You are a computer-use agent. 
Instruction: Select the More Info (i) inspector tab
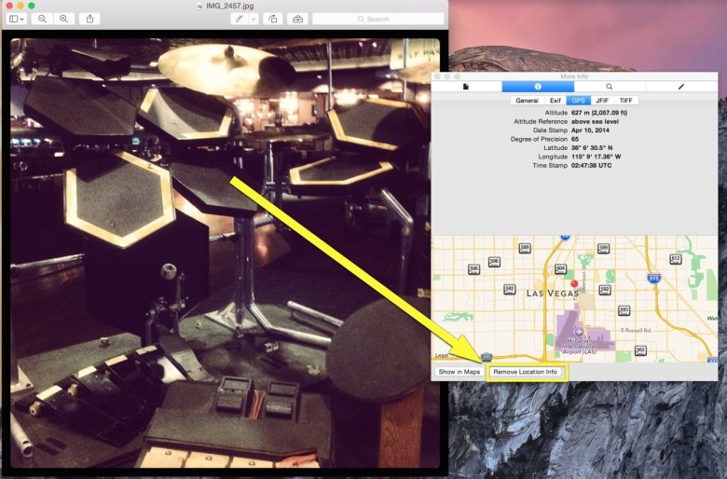click(538, 87)
